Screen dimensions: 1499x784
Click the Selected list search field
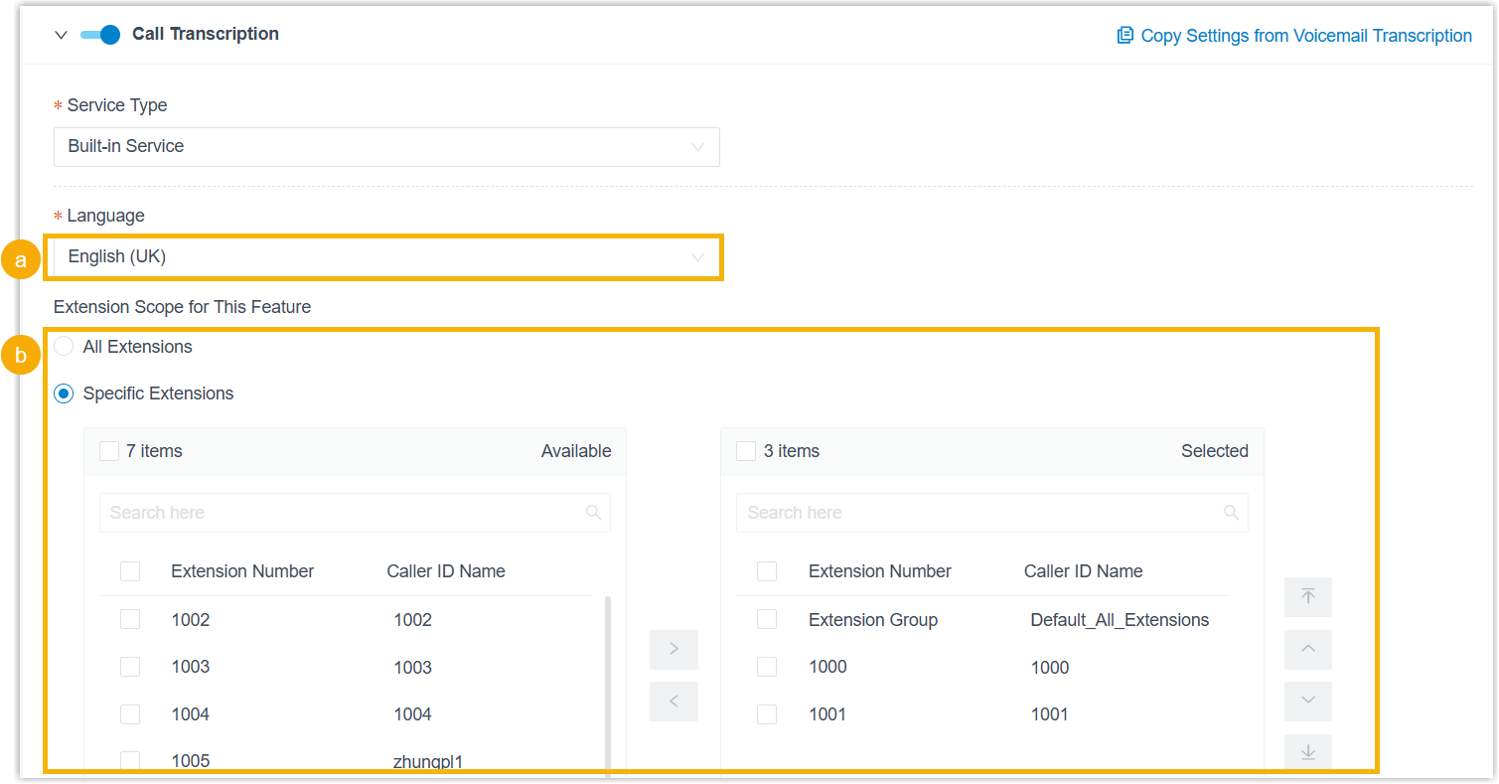(x=991, y=513)
